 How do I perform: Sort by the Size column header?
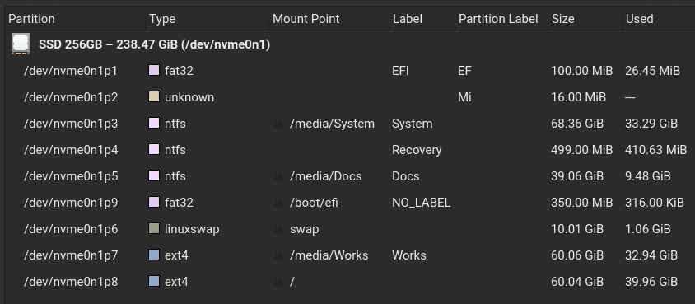(585, 19)
